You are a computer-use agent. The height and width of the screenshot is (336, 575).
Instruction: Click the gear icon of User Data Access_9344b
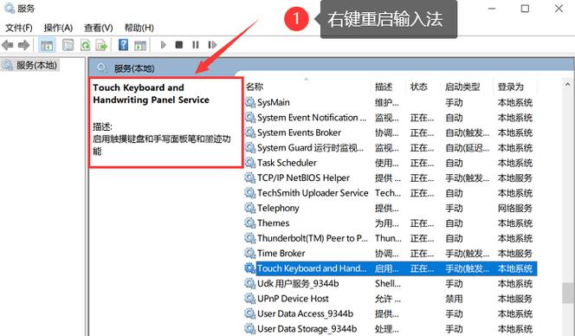(250, 313)
